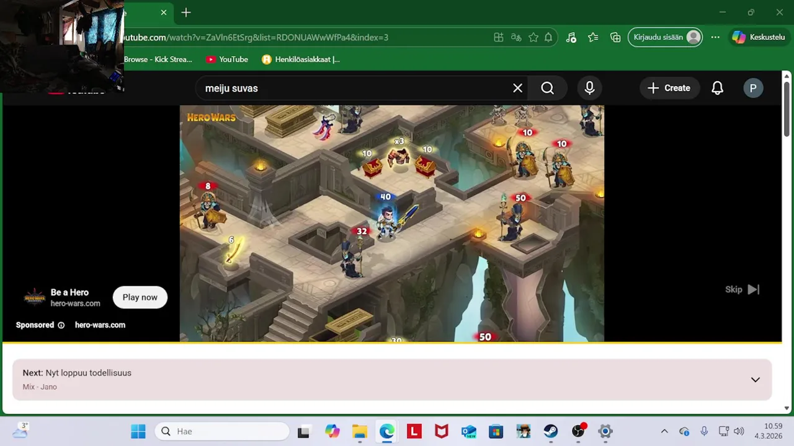Open the weather widget on taskbar

pos(20,431)
